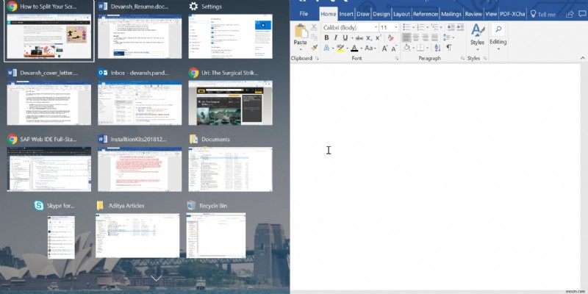Screen dimensions: 588x294
Task: Justify the paragraph text
Action: (x=434, y=37)
